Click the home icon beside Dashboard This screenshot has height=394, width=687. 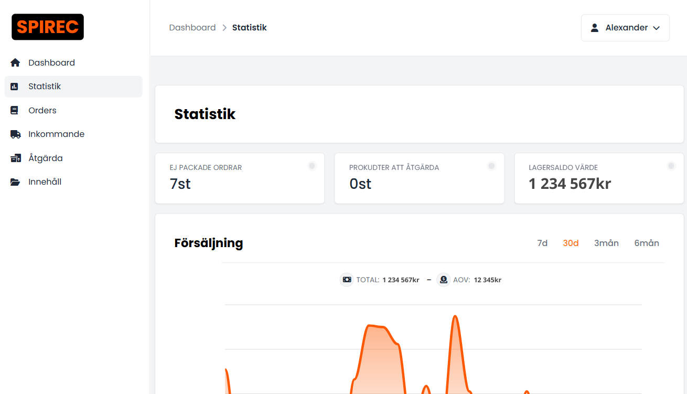pos(15,62)
